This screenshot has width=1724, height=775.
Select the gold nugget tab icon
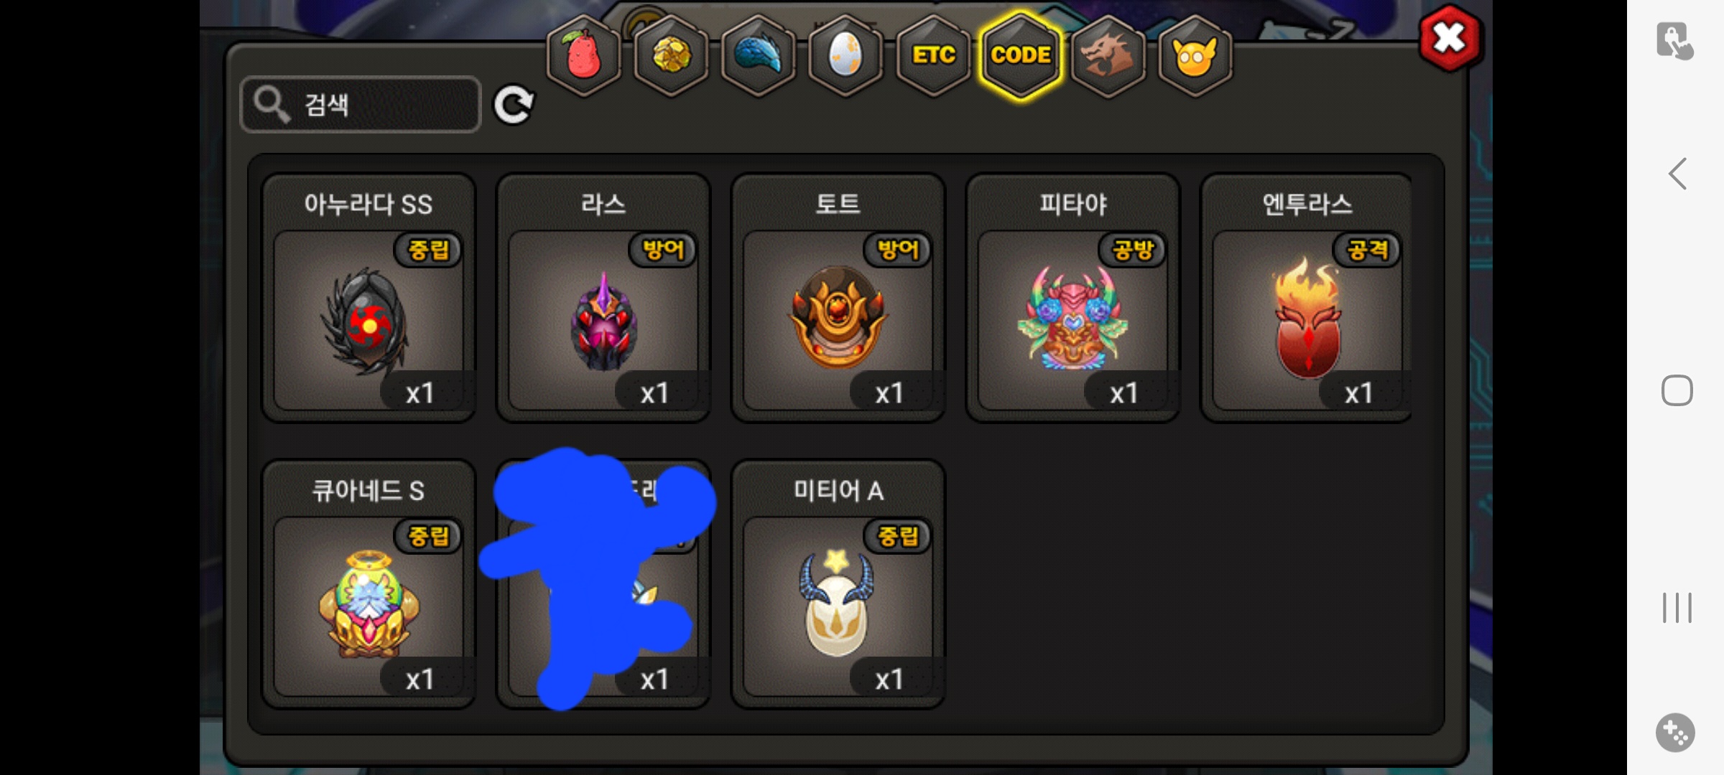coord(672,55)
